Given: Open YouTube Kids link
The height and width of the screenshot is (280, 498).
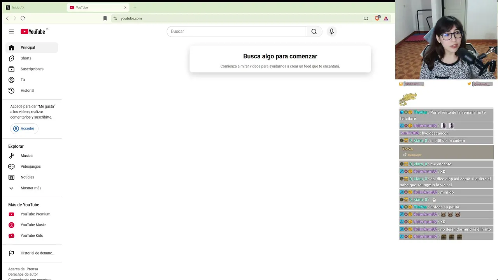Looking at the screenshot, I should [32, 236].
